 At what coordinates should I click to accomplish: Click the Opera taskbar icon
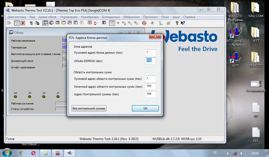33,153
